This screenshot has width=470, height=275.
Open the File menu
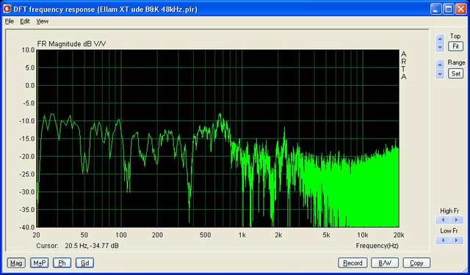point(10,21)
